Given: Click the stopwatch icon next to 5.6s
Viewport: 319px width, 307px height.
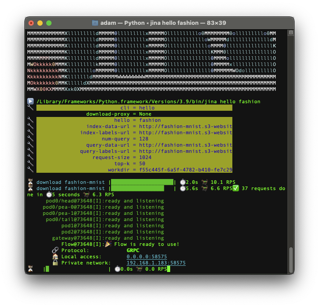Looking at the screenshot, I should 183,189.
